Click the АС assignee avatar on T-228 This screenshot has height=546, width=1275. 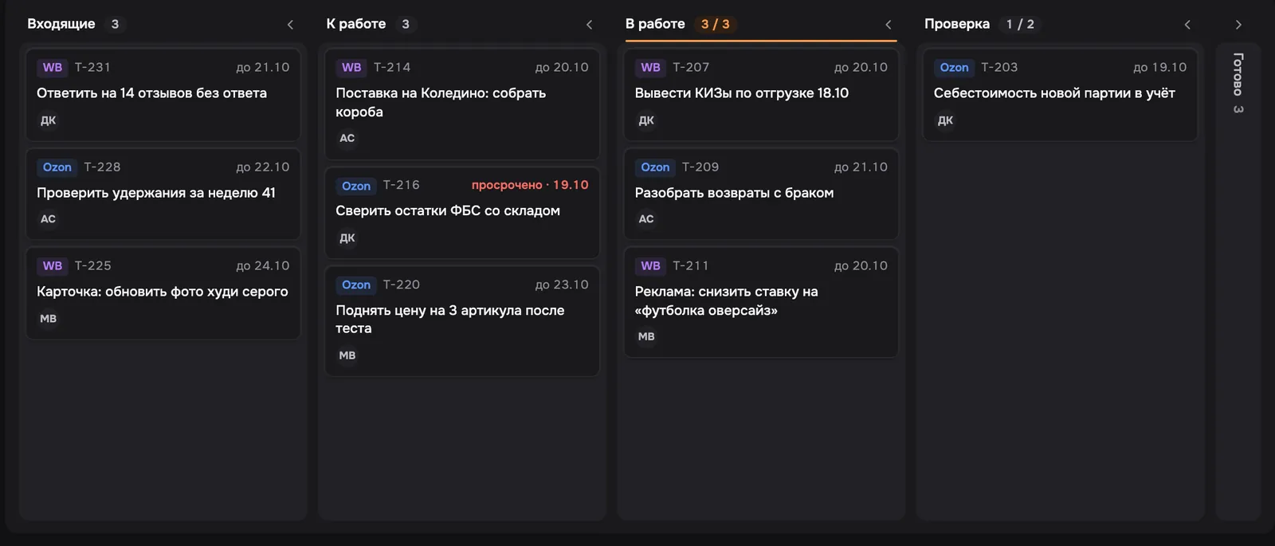click(x=49, y=219)
